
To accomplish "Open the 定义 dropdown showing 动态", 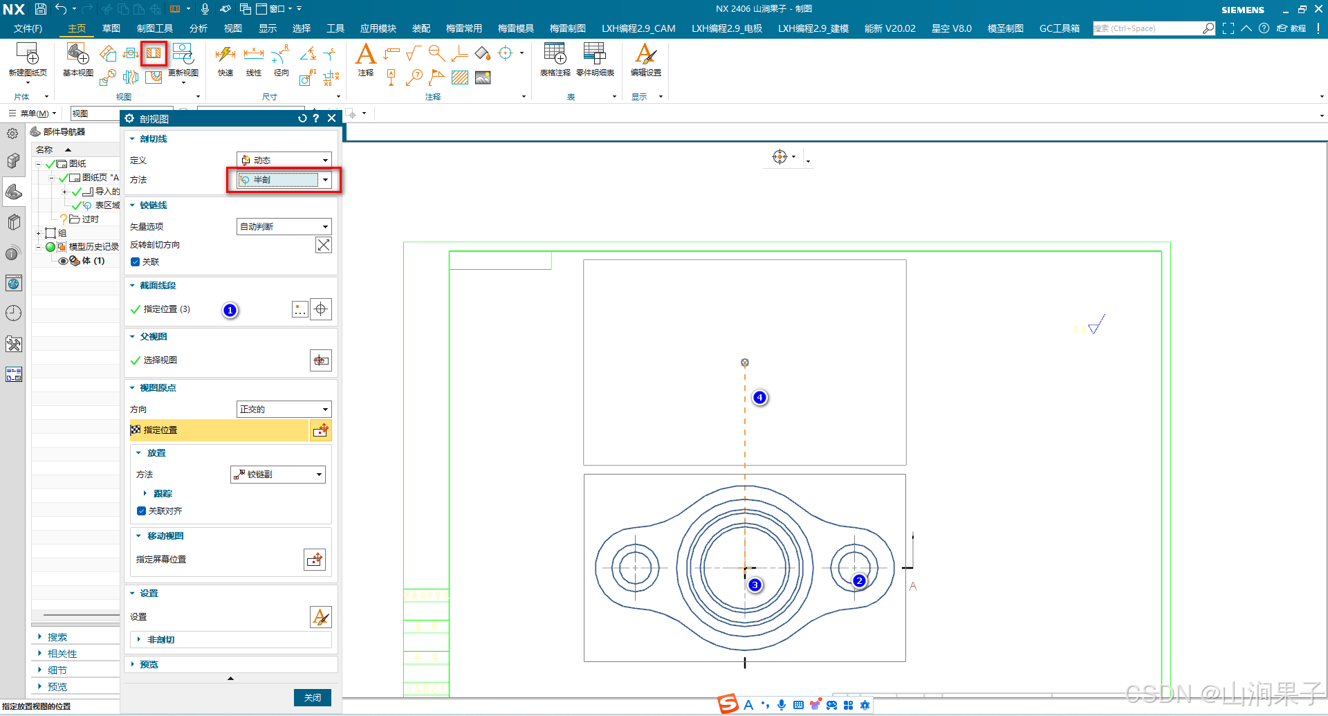I will 284,160.
